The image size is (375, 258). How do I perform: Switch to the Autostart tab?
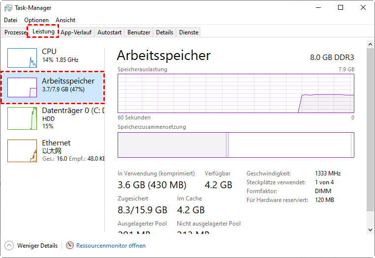109,32
